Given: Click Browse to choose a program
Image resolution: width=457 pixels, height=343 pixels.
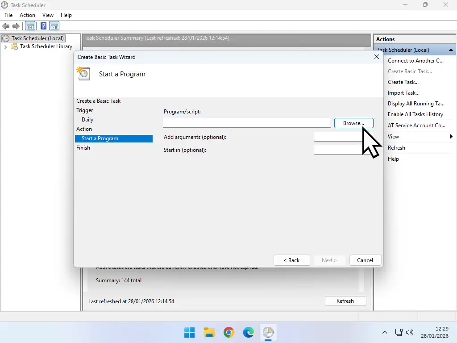Looking at the screenshot, I should (353, 123).
